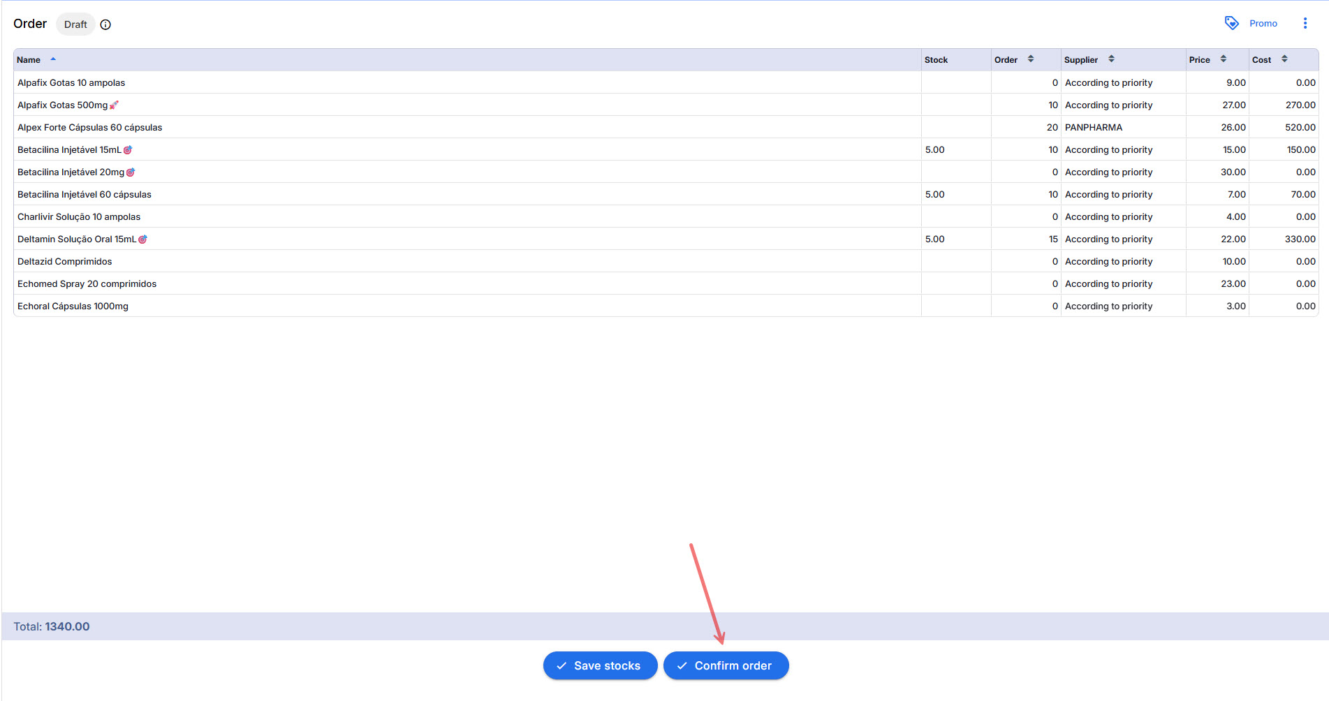Sort by the Supplier column arrows

coord(1111,59)
